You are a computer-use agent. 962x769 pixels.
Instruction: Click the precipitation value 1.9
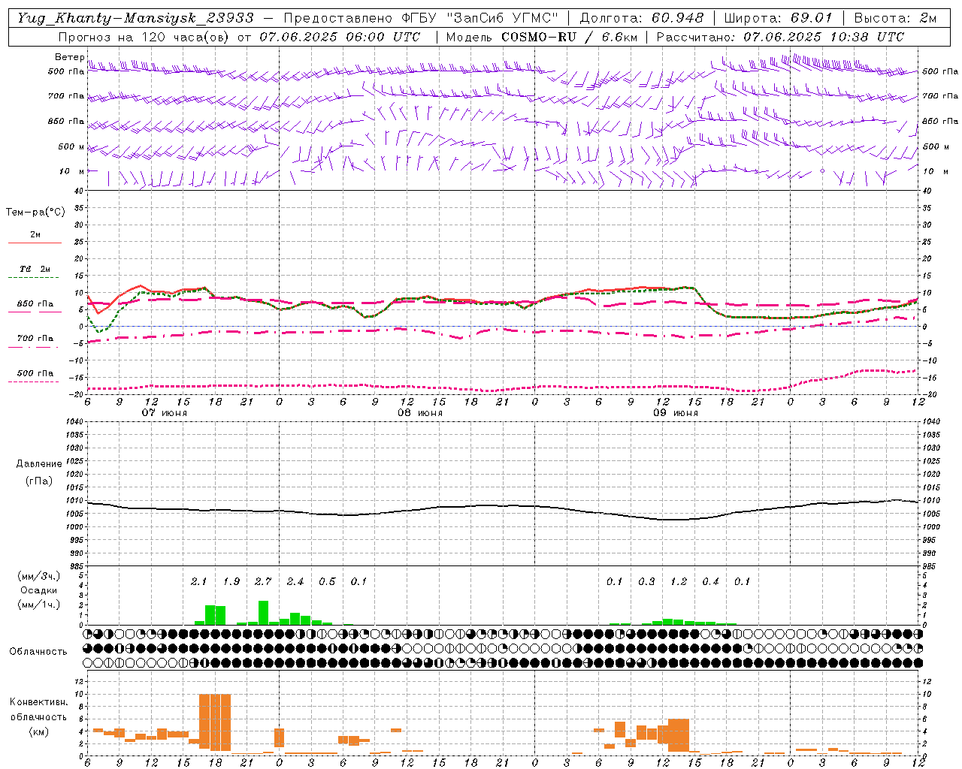tap(231, 581)
